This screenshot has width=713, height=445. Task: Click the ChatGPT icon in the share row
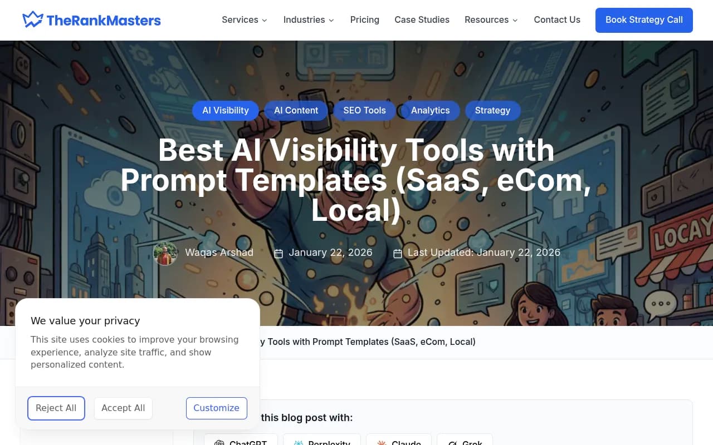tap(219, 443)
